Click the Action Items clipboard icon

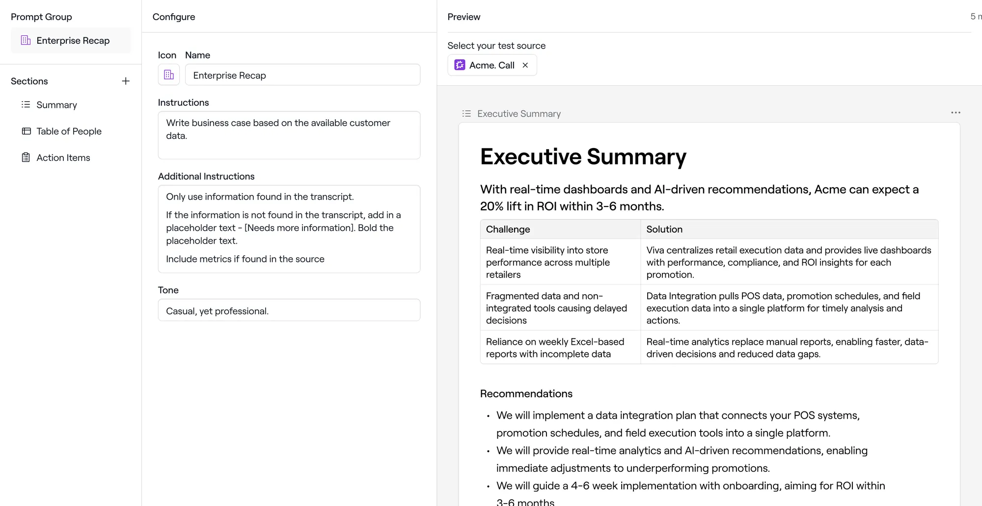26,157
